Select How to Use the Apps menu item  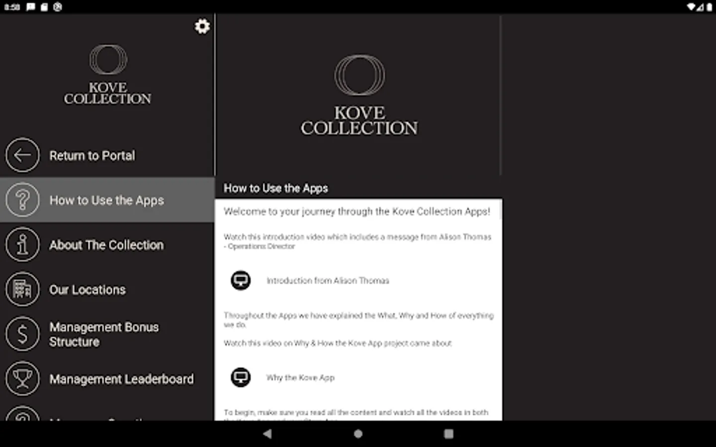[x=107, y=200]
